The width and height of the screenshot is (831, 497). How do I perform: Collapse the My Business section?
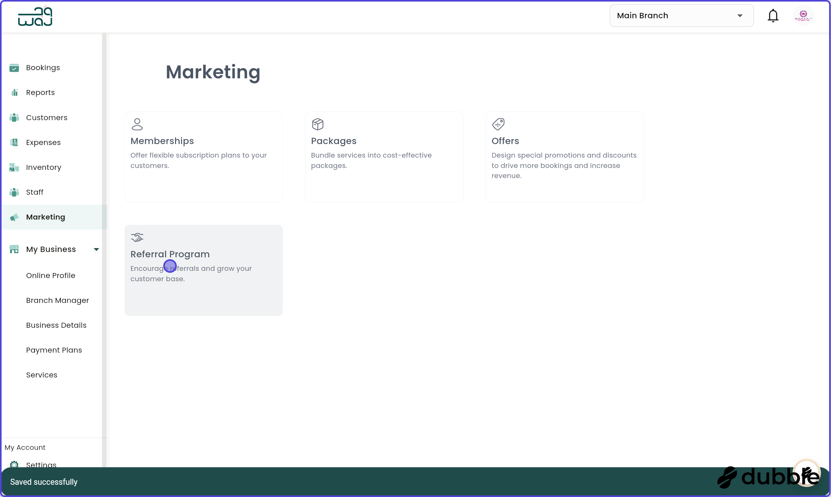point(96,249)
